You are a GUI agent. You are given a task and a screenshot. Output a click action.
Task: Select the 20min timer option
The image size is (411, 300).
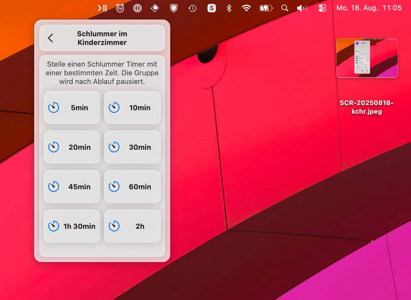(x=72, y=147)
